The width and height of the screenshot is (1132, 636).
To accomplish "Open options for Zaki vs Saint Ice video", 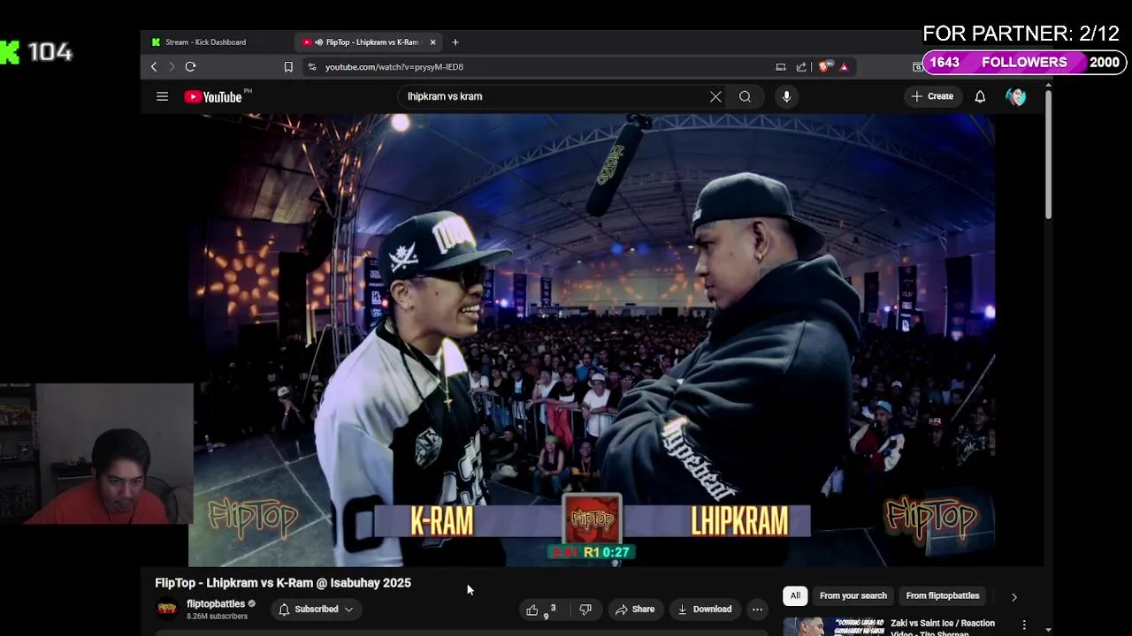I will point(1024,625).
